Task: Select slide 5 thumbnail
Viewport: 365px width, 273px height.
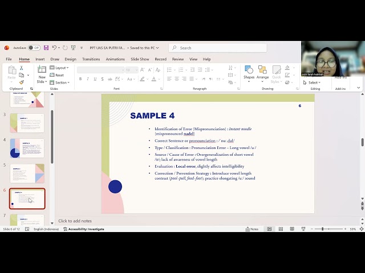Action: [x=27, y=173]
